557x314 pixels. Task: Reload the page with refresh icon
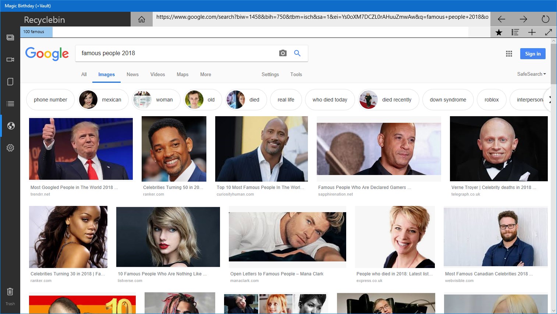coord(546,19)
